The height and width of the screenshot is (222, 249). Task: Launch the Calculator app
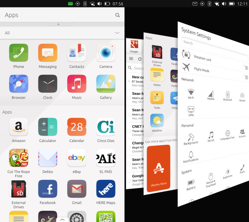click(47, 127)
